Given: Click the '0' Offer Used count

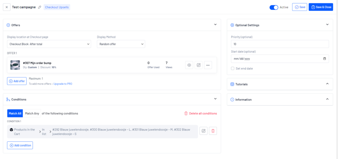Looking at the screenshot, I should (149, 63).
